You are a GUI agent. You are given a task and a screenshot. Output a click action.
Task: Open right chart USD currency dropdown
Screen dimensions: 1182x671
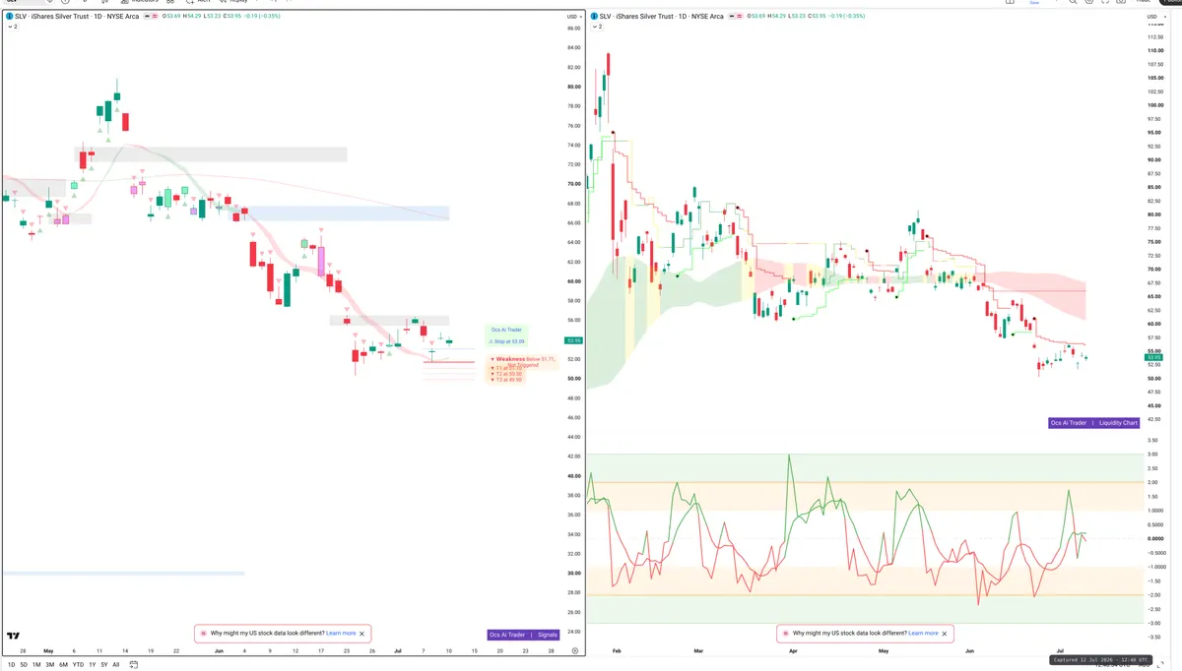(x=1154, y=17)
